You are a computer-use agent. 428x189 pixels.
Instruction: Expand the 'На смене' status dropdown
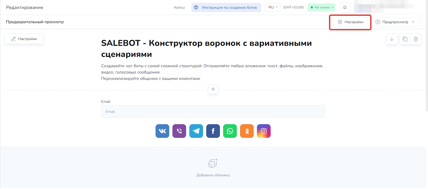pyautogui.click(x=321, y=7)
